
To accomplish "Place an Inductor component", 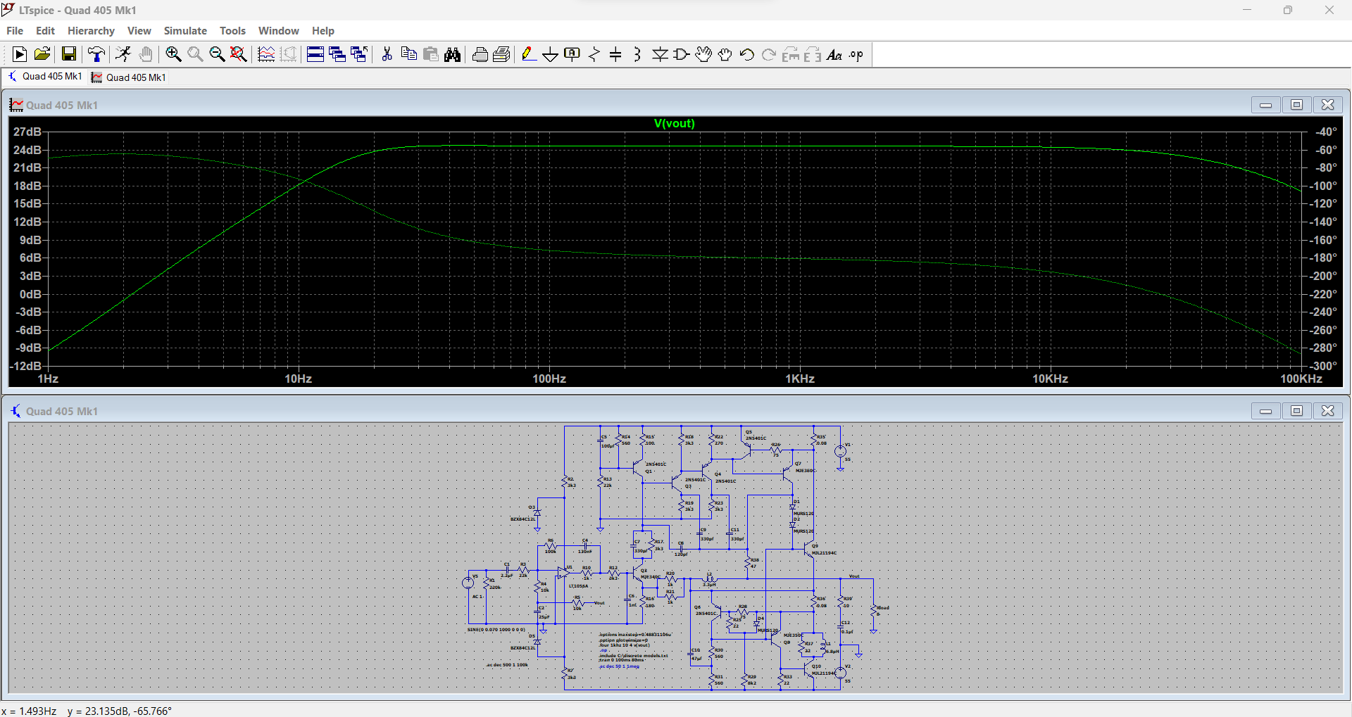I will [x=637, y=54].
